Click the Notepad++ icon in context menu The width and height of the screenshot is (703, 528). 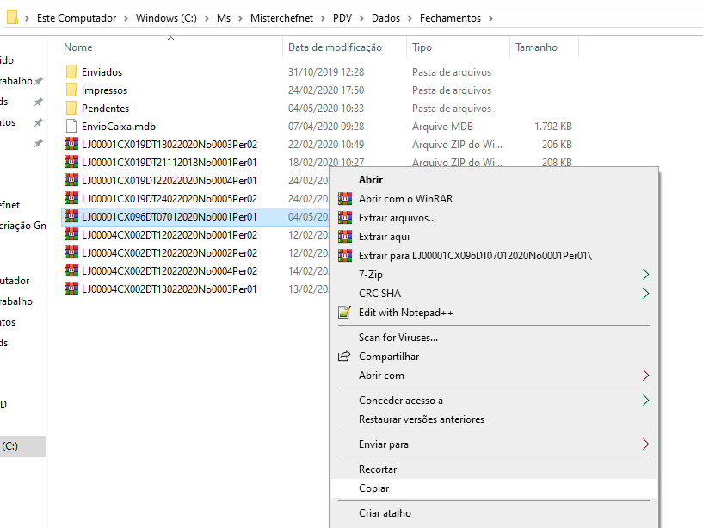(344, 312)
